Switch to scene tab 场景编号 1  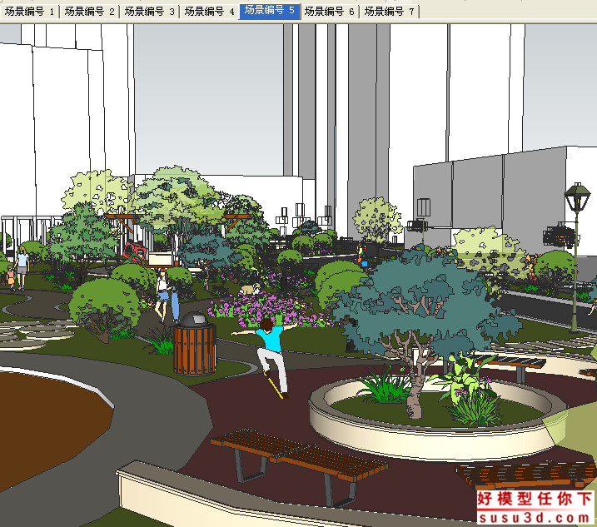click(29, 12)
